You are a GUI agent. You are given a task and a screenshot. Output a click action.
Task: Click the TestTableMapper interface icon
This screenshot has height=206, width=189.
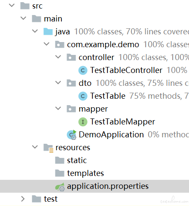click(83, 122)
